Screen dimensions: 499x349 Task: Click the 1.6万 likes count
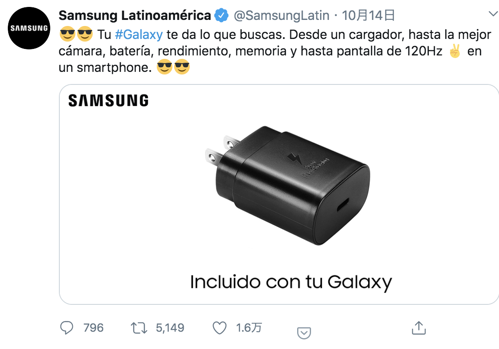[x=249, y=328]
